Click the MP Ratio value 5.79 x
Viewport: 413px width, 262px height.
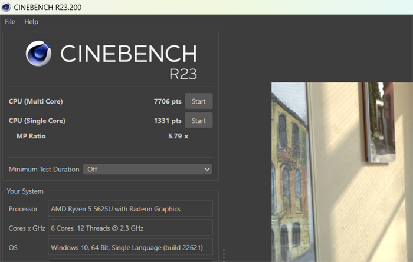[x=178, y=137]
